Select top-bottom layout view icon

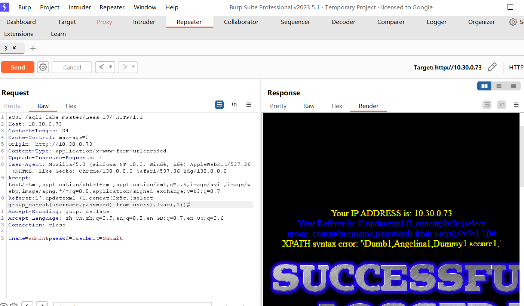click(x=499, y=86)
